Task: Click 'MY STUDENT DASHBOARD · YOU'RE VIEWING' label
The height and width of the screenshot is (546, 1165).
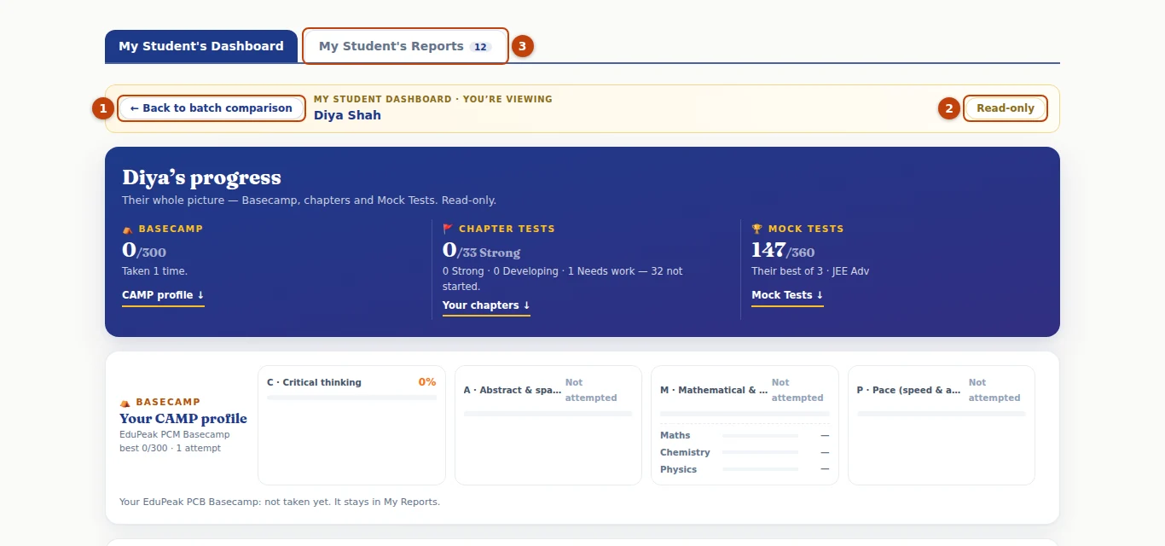Action: pos(433,99)
